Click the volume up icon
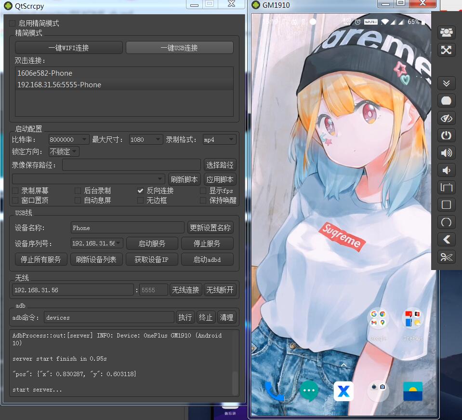The width and height of the screenshot is (462, 420). pos(446,153)
